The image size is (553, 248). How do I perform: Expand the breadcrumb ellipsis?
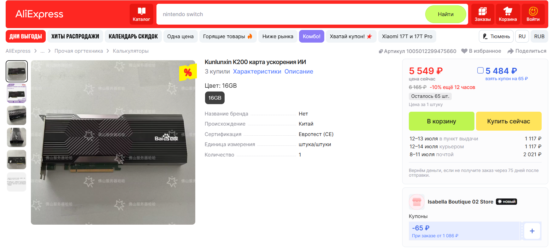[x=43, y=51]
